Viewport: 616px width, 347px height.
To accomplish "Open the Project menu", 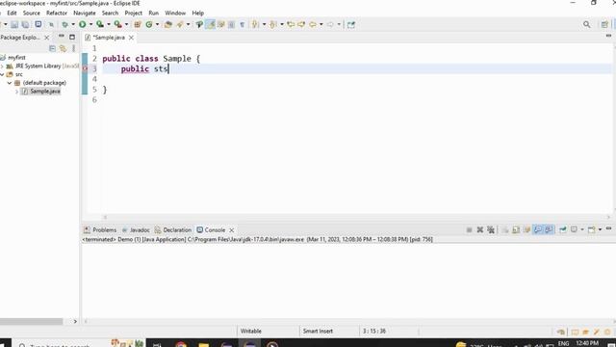I will pyautogui.click(x=133, y=13).
